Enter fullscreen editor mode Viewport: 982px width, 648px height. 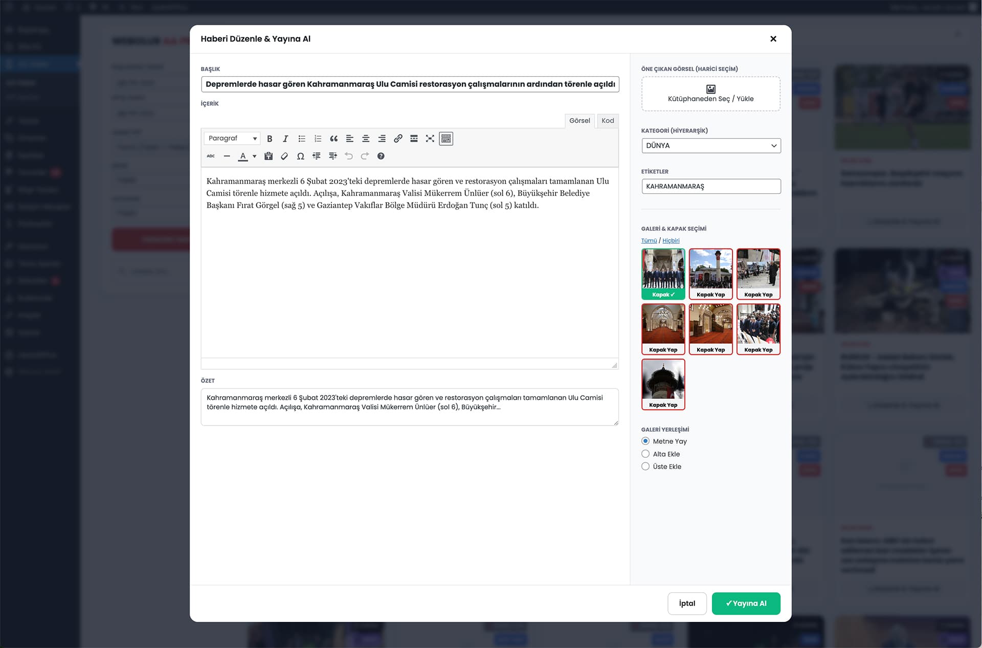click(430, 139)
